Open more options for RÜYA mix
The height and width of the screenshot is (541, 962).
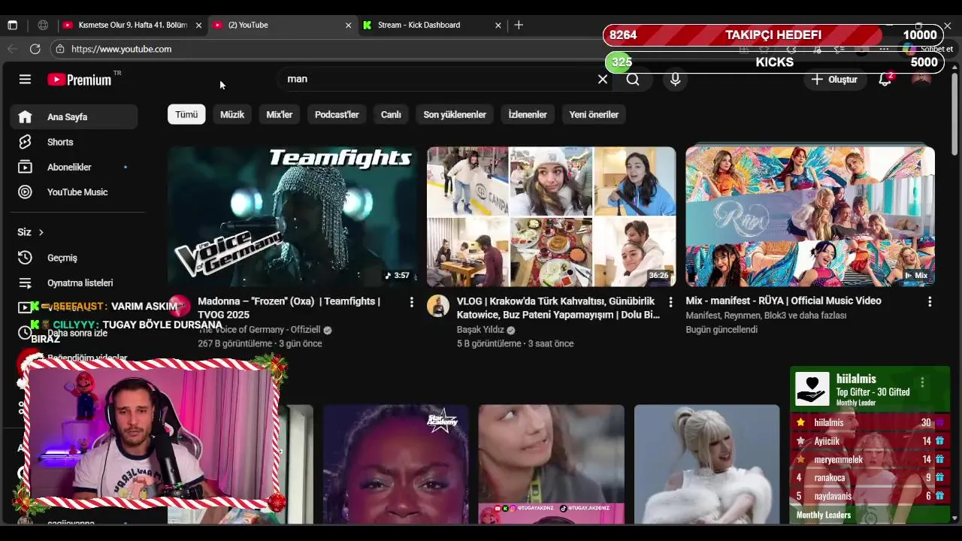pyautogui.click(x=930, y=301)
